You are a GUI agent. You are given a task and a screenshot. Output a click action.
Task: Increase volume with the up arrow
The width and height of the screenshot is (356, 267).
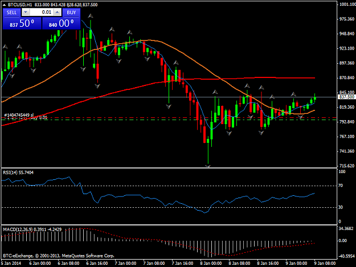pyautogui.click(x=58, y=13)
